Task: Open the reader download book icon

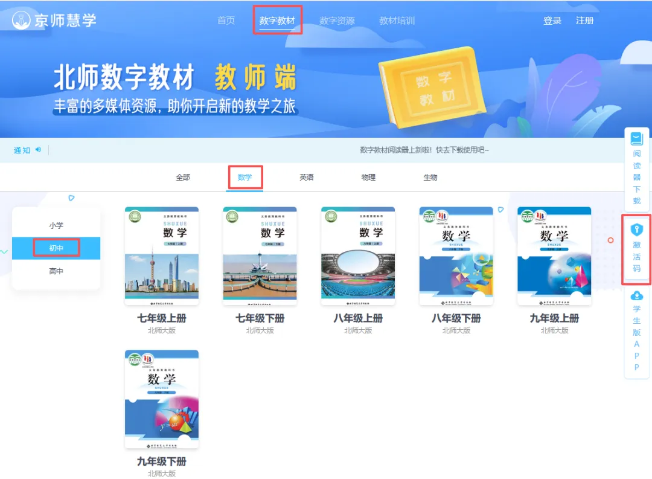Action: click(637, 138)
